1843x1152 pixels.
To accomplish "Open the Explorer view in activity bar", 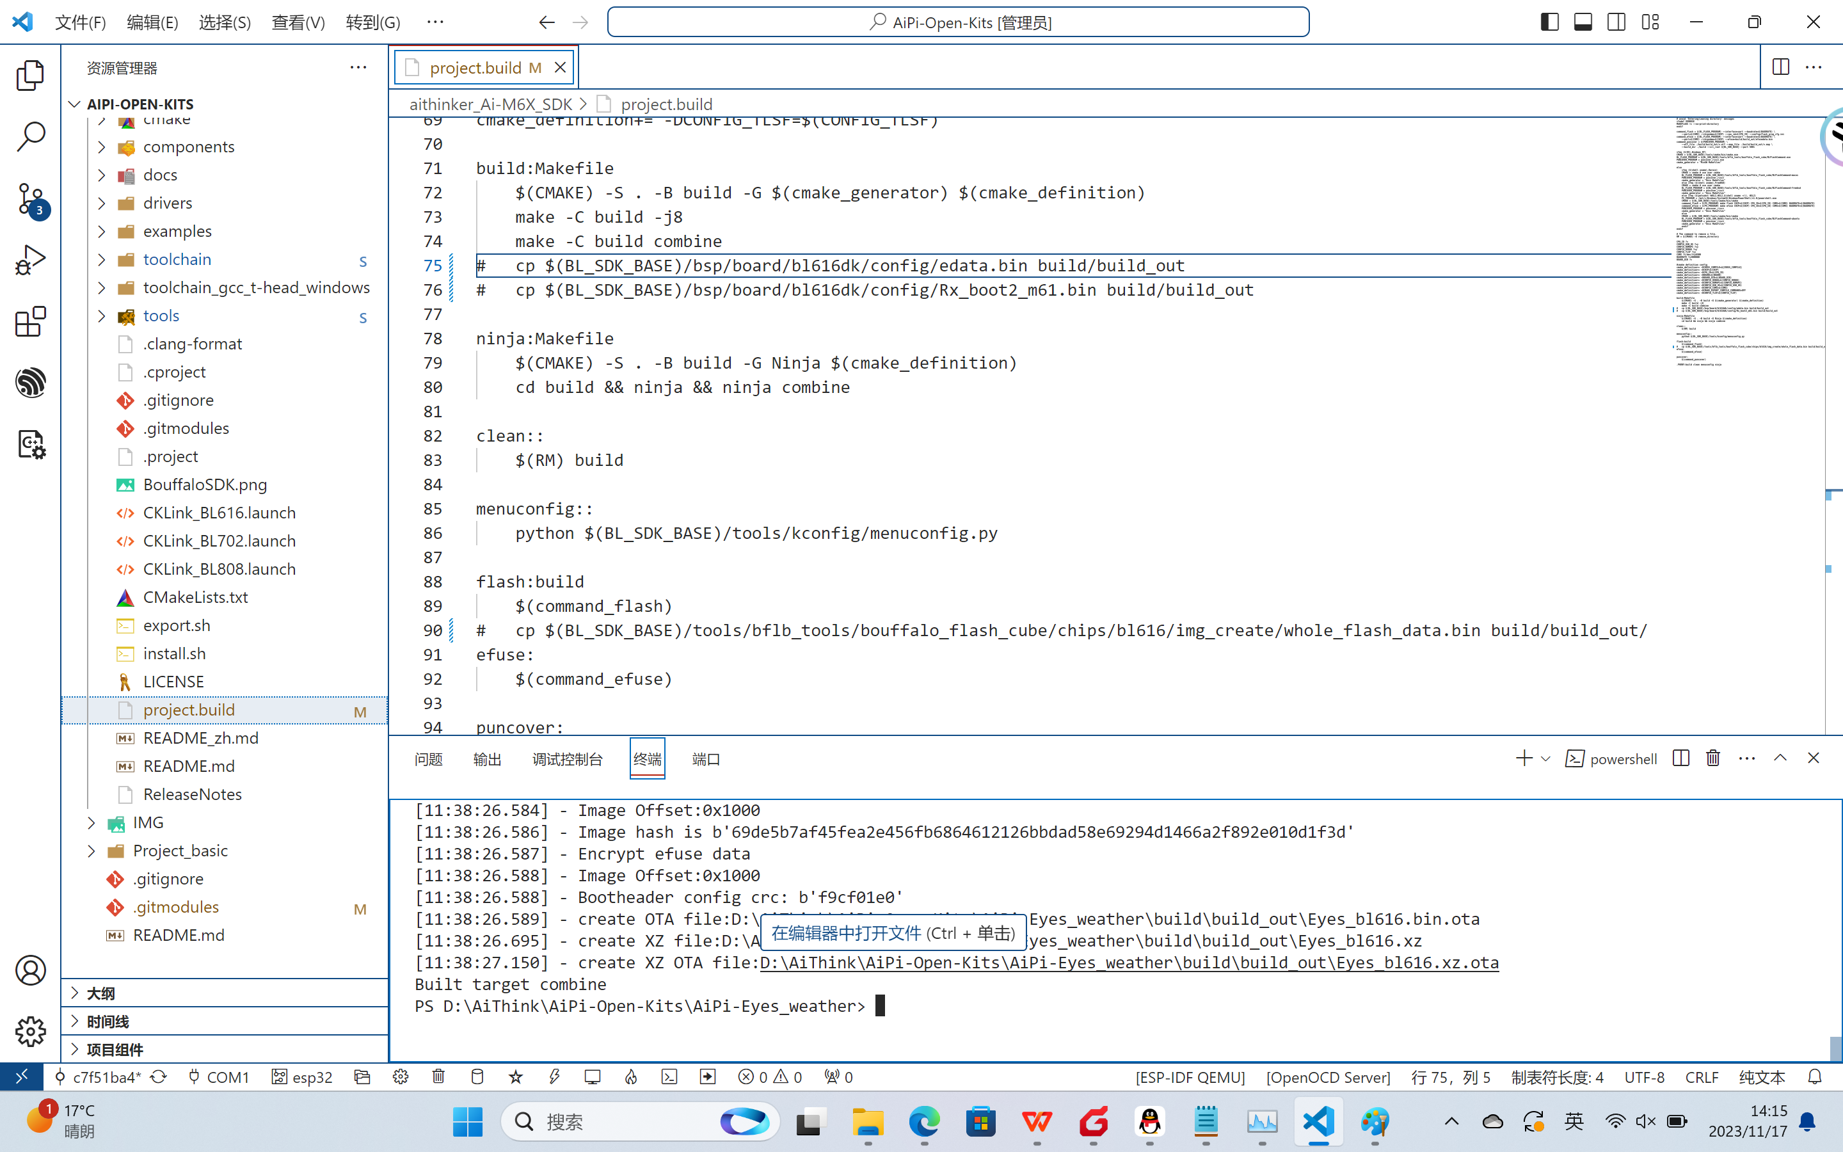I will click(x=31, y=76).
